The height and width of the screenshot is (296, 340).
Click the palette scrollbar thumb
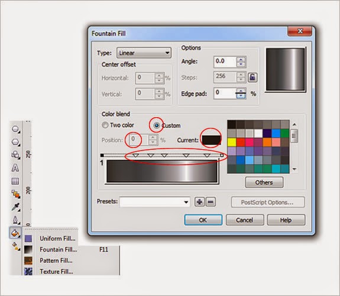[x=294, y=136]
